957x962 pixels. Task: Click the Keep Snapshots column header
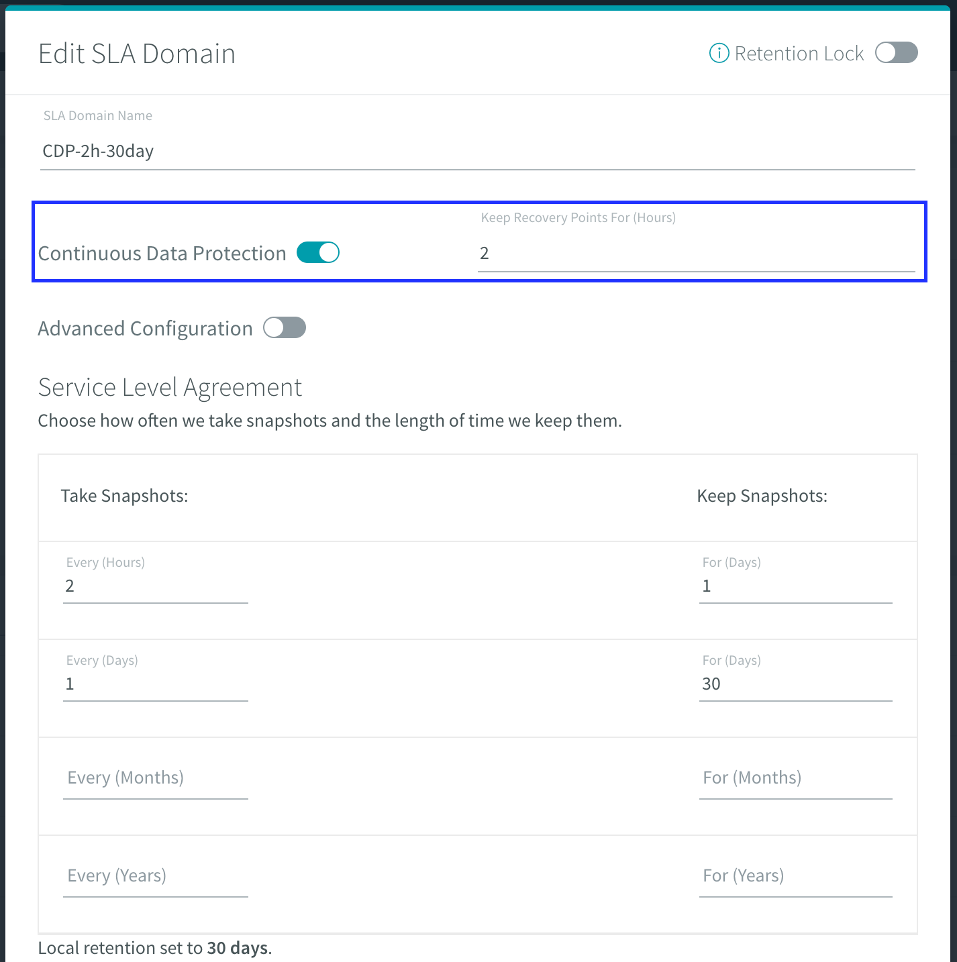pyautogui.click(x=762, y=496)
